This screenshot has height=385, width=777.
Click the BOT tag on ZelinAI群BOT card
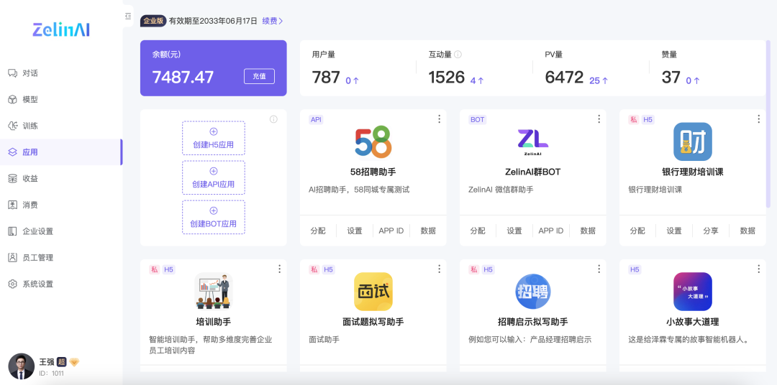tap(478, 119)
